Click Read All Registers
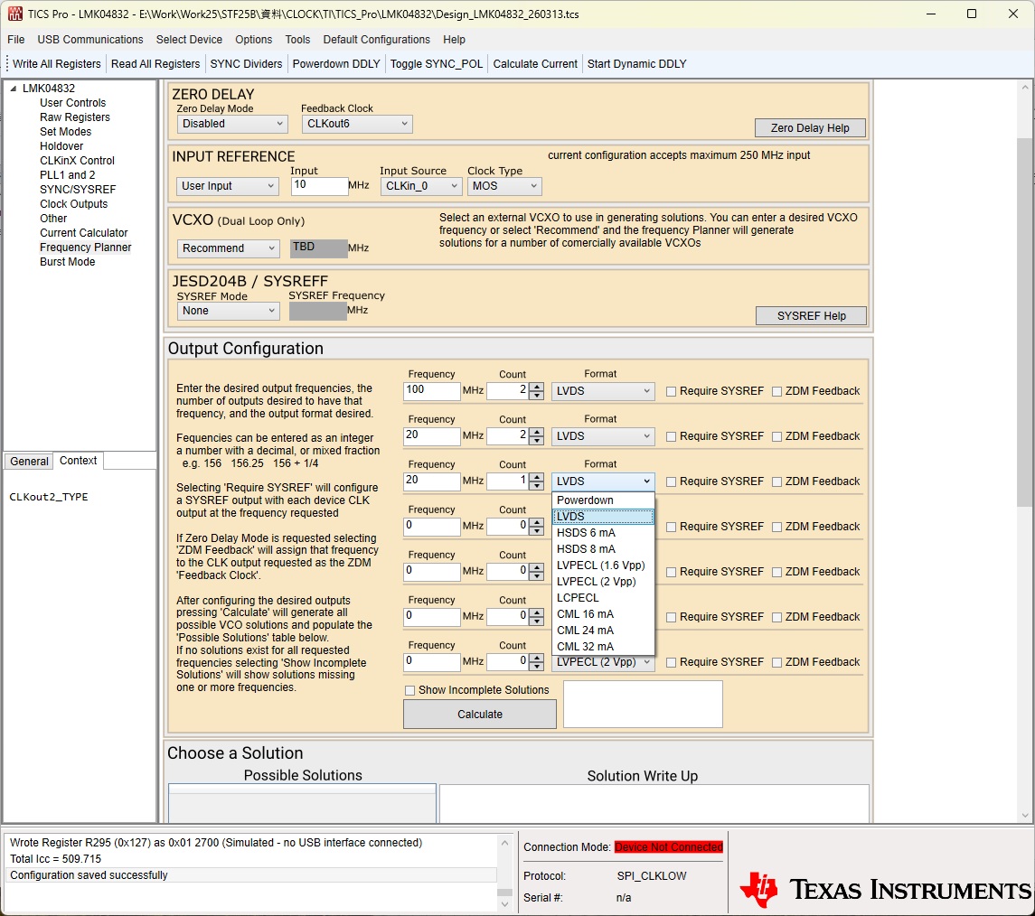Viewport: 1035px width, 916px height. pos(155,64)
